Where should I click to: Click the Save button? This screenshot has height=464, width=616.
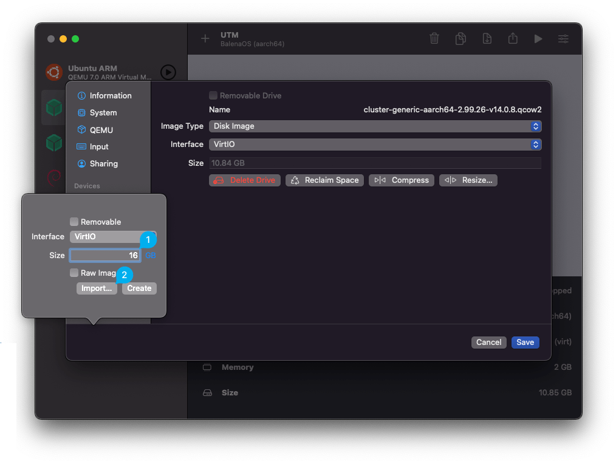[x=525, y=342]
